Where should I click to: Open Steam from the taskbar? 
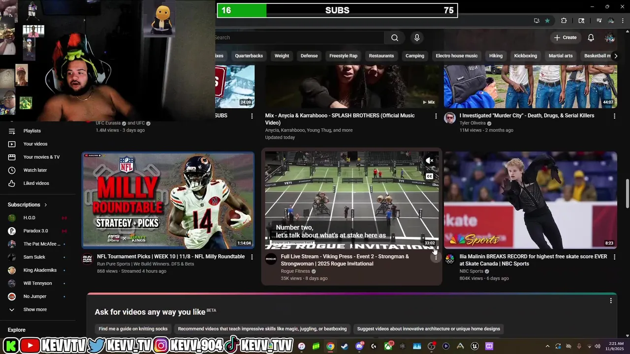pyautogui.click(x=345, y=346)
